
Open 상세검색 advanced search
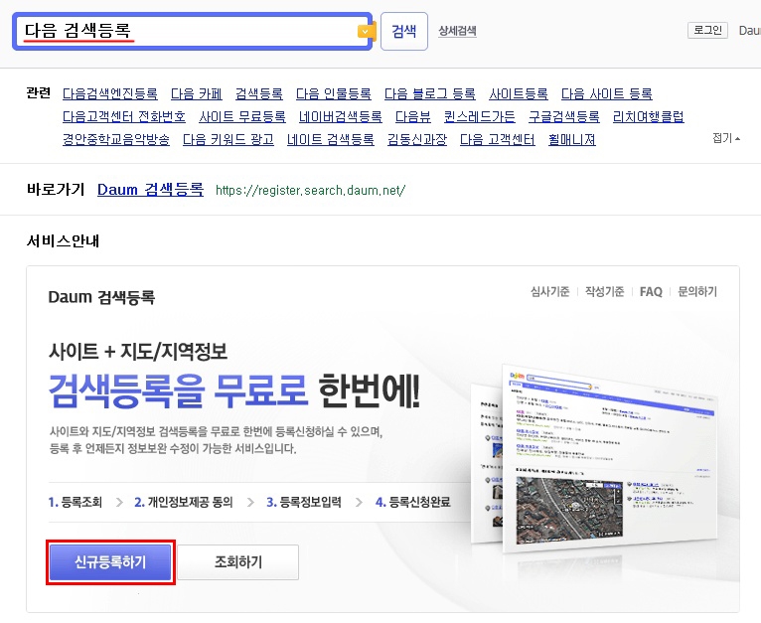click(457, 31)
